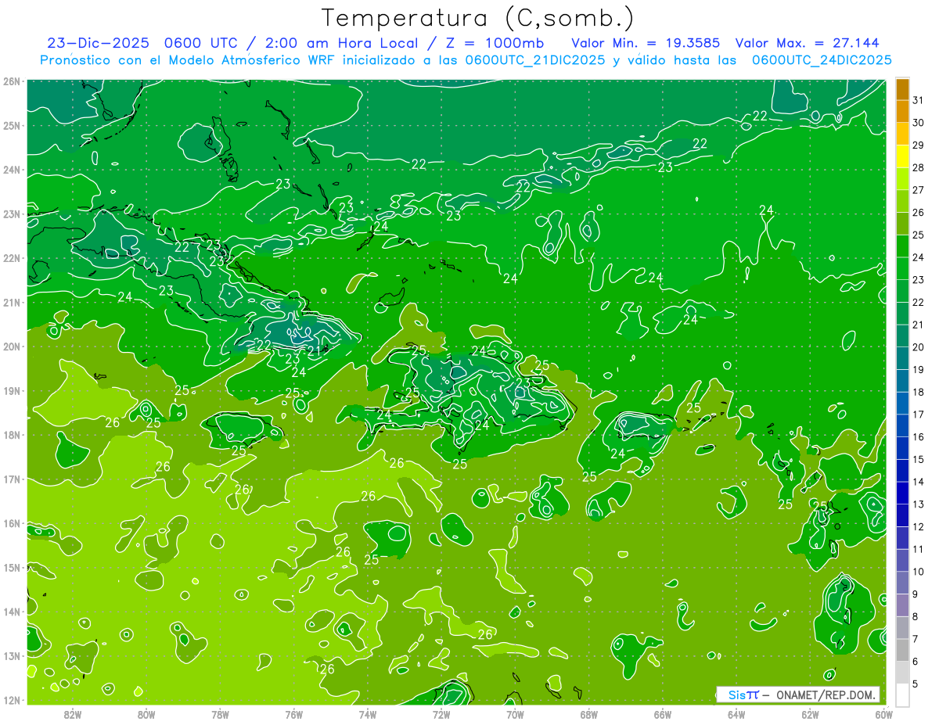The image size is (939, 725).
Task: Click the orange color scale segment between 30 and 31
Action: [x=902, y=112]
